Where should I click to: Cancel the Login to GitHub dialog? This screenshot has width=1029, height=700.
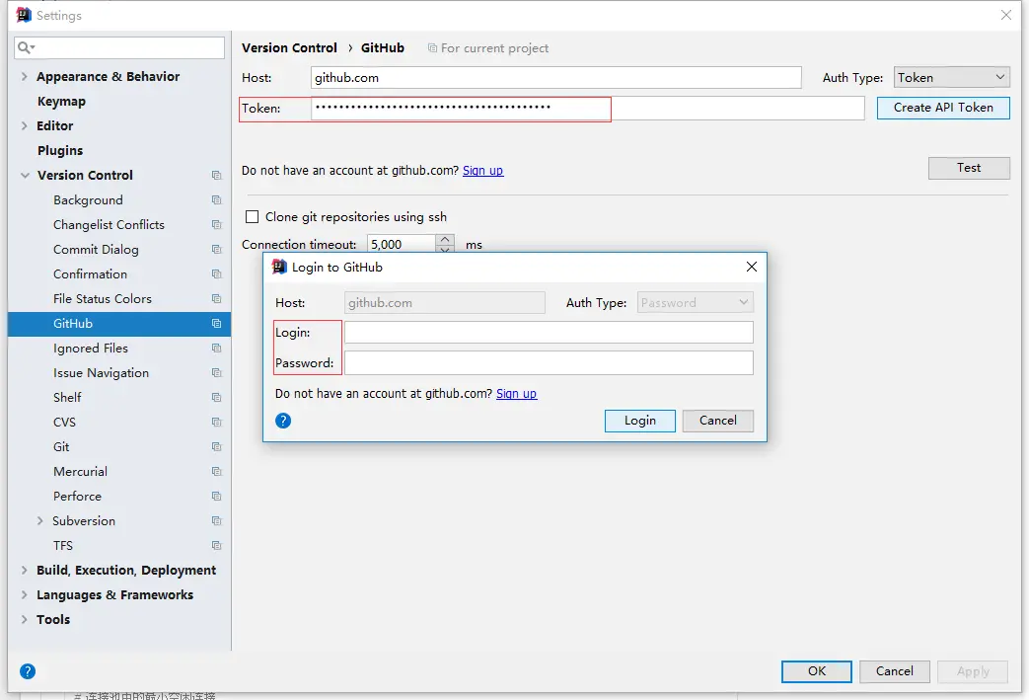click(x=718, y=421)
